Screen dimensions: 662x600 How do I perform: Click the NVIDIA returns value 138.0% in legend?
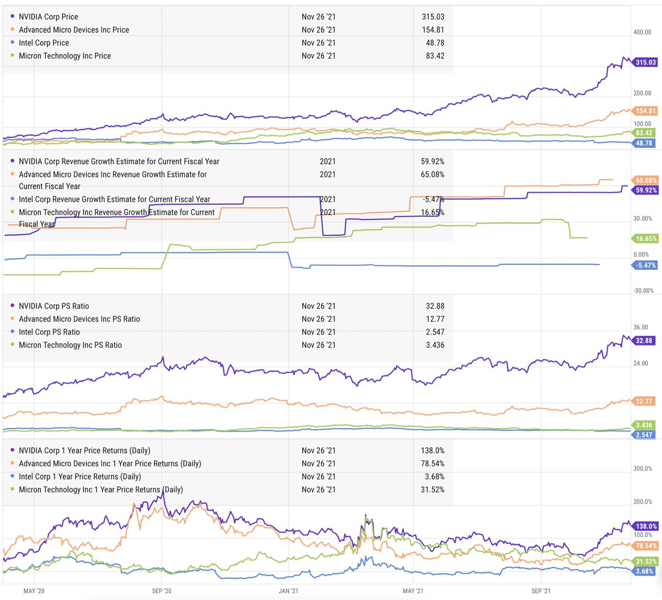pos(433,450)
